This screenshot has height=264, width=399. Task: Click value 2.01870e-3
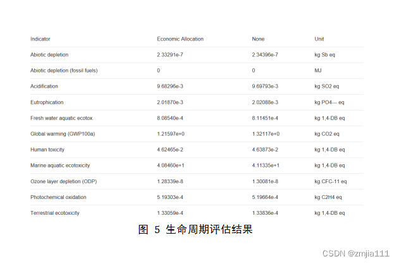coord(170,102)
